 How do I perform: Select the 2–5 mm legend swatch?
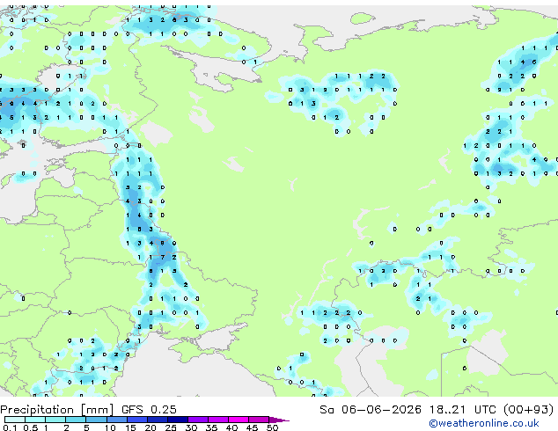coord(76,420)
